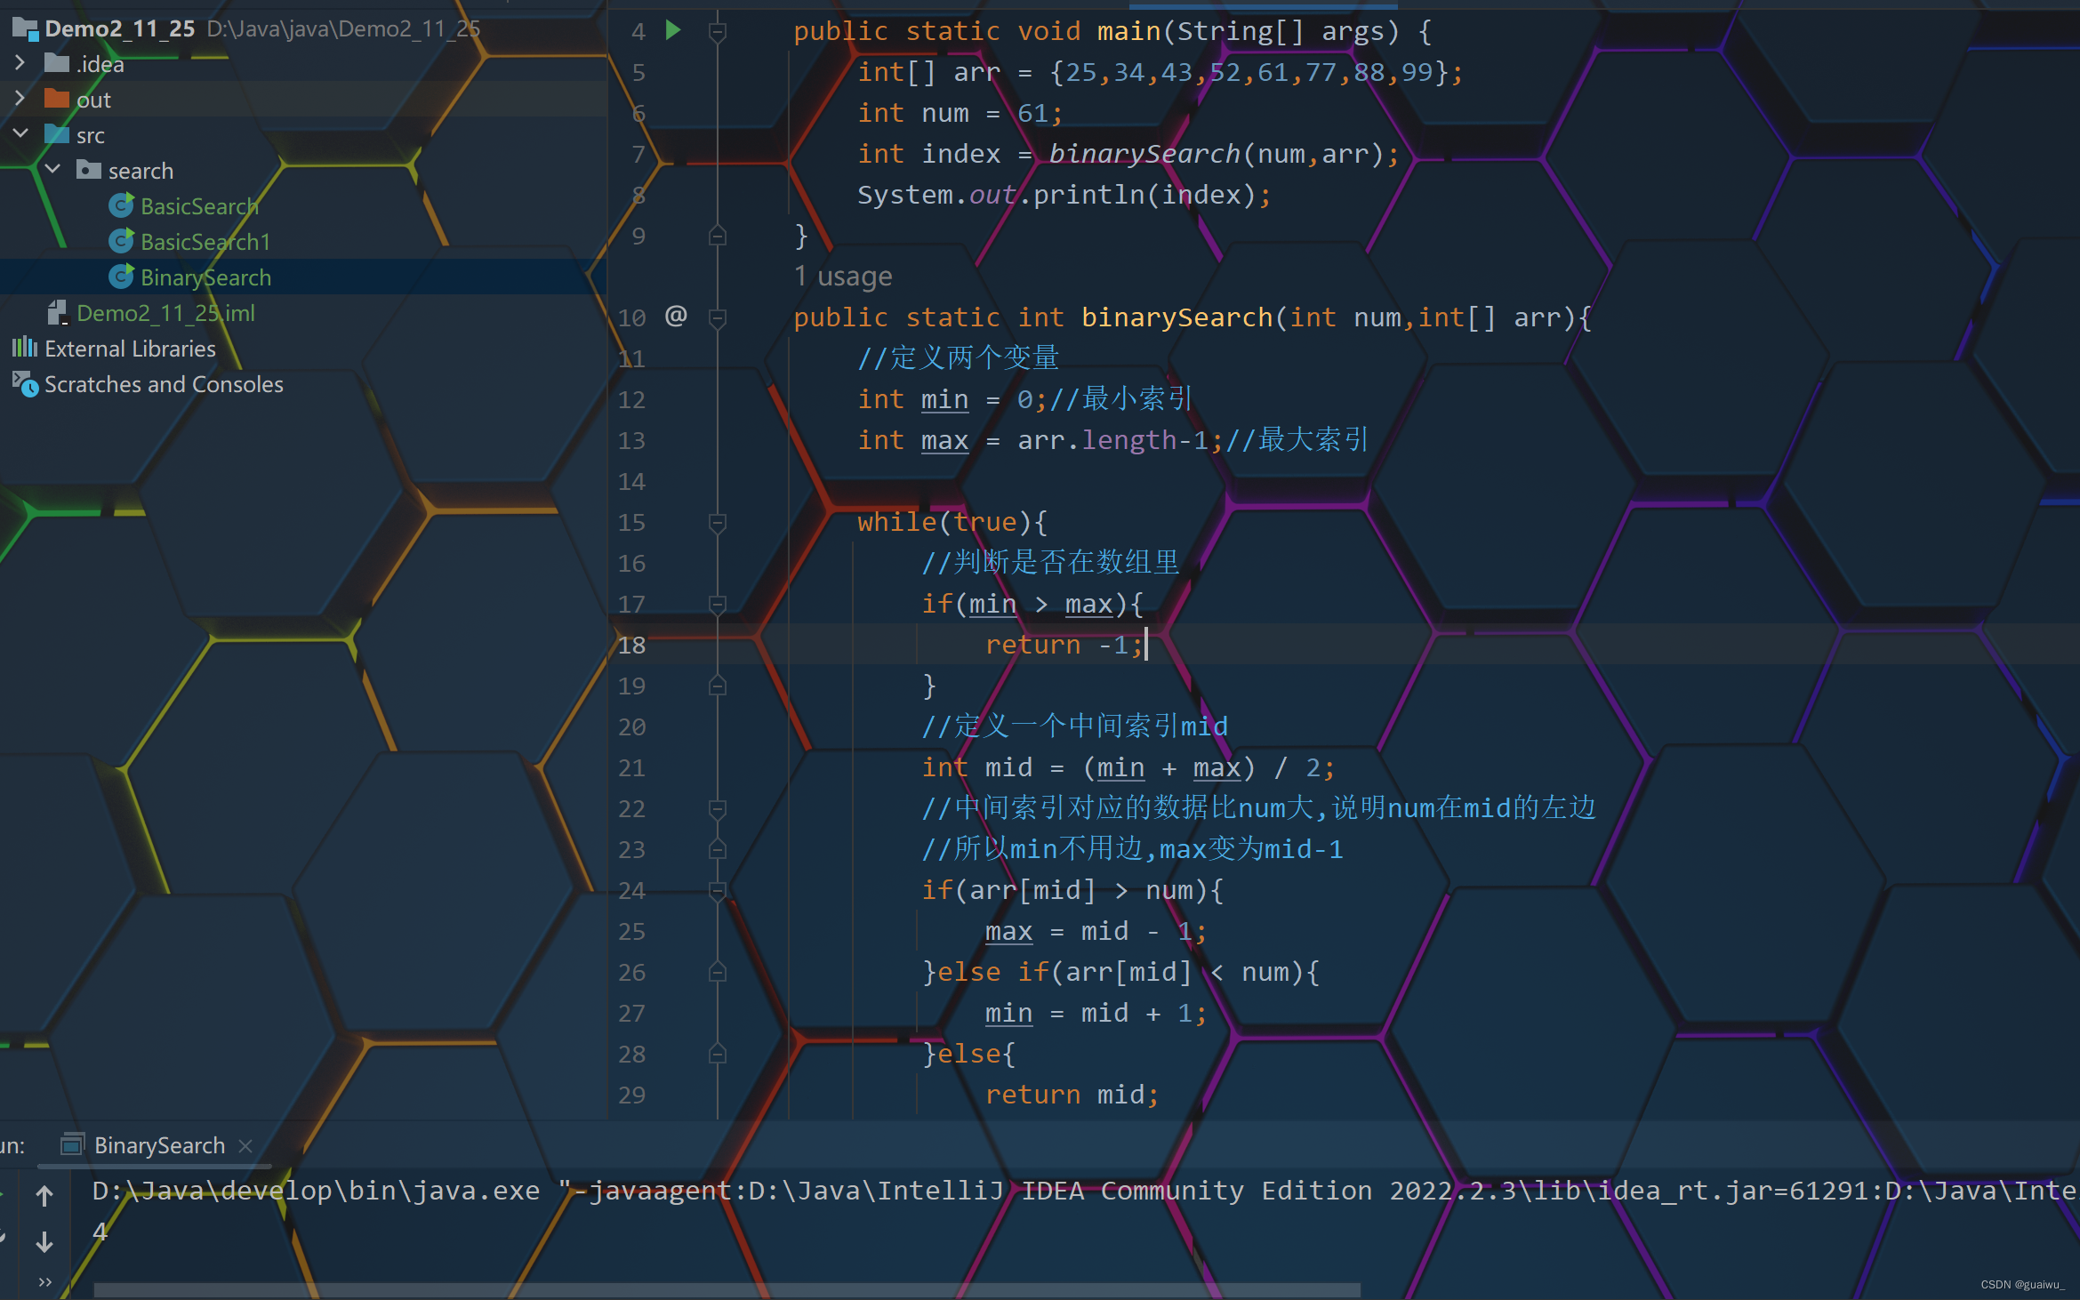Click the BasicSearch class icon

121,205
